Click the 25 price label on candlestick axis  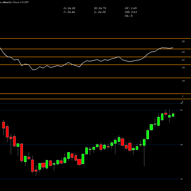click(x=181, y=110)
